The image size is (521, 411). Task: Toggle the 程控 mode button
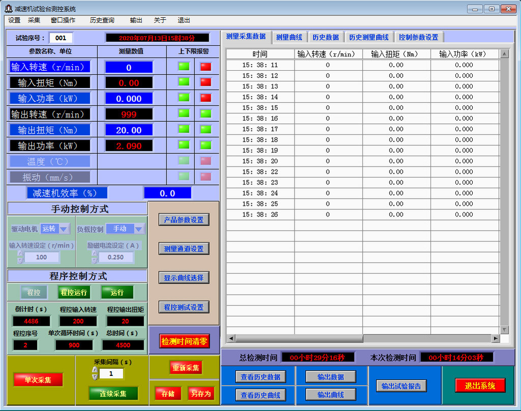(34, 292)
